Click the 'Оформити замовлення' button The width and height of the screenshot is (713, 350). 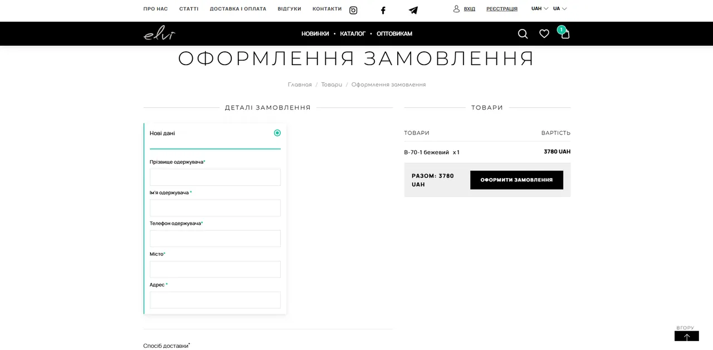point(516,180)
